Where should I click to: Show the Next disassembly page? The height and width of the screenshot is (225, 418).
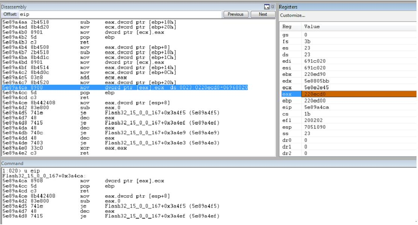(263, 14)
